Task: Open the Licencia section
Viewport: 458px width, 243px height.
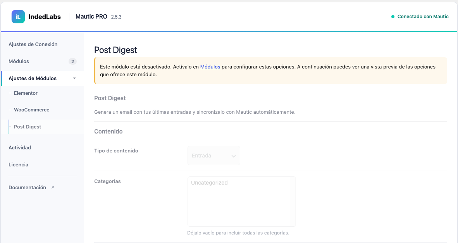Action: click(18, 164)
